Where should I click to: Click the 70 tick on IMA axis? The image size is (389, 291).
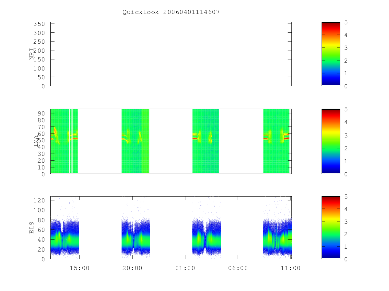(41, 127)
